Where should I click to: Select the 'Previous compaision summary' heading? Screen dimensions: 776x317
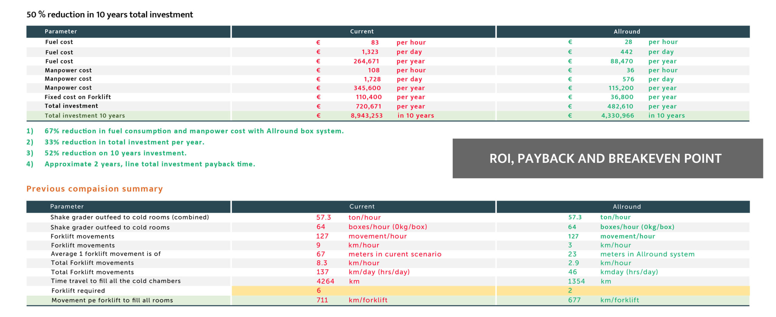click(95, 189)
